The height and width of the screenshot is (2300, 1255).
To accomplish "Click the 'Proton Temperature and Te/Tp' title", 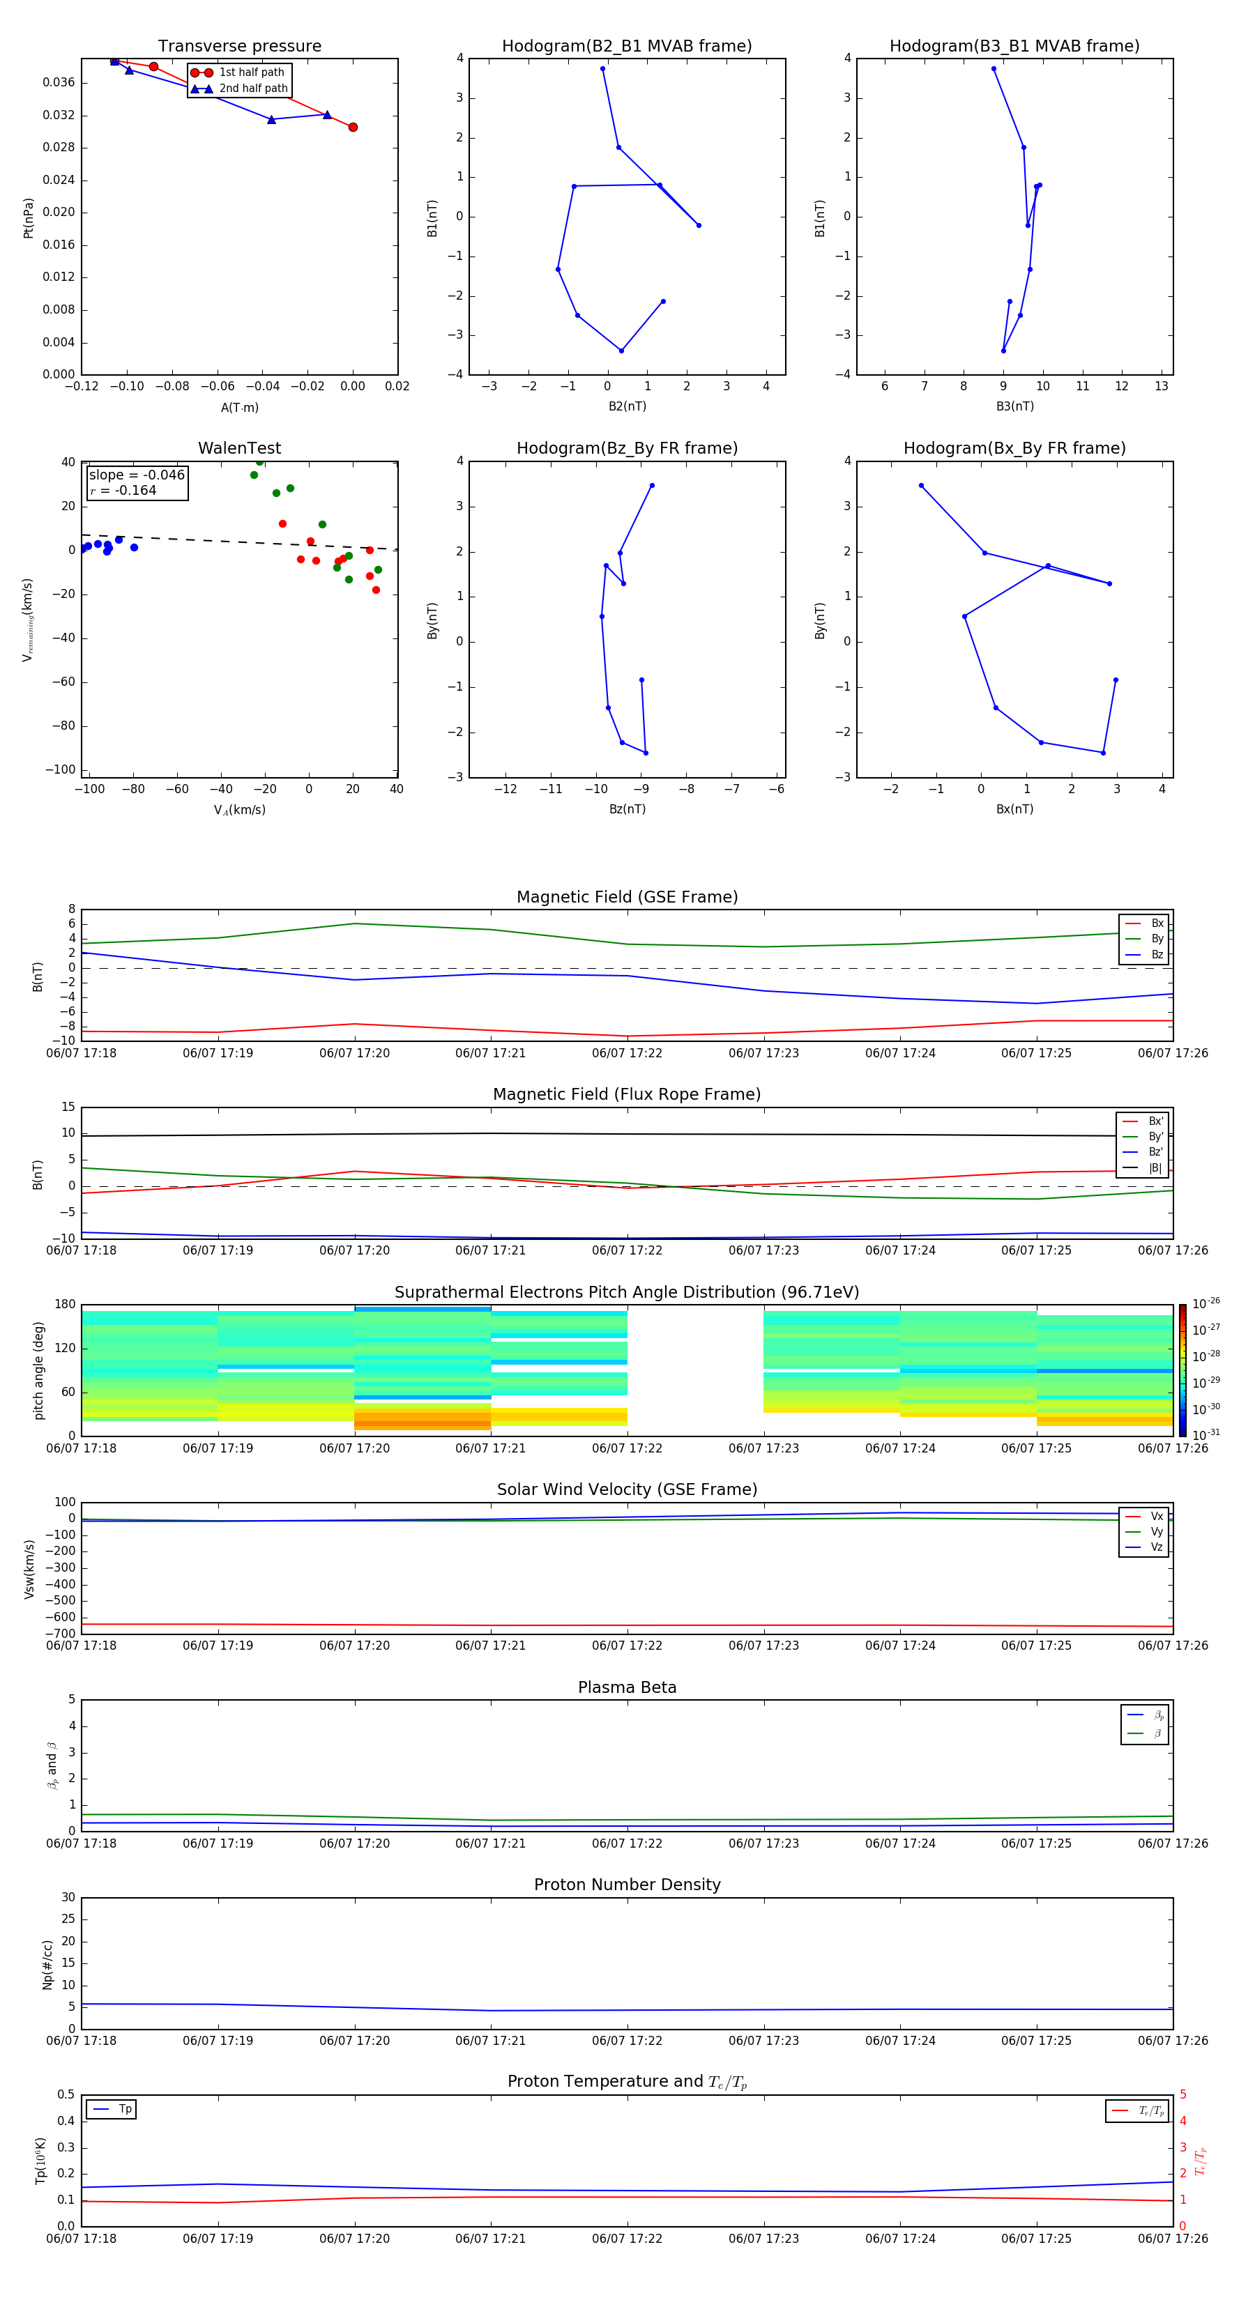I will point(627,2082).
